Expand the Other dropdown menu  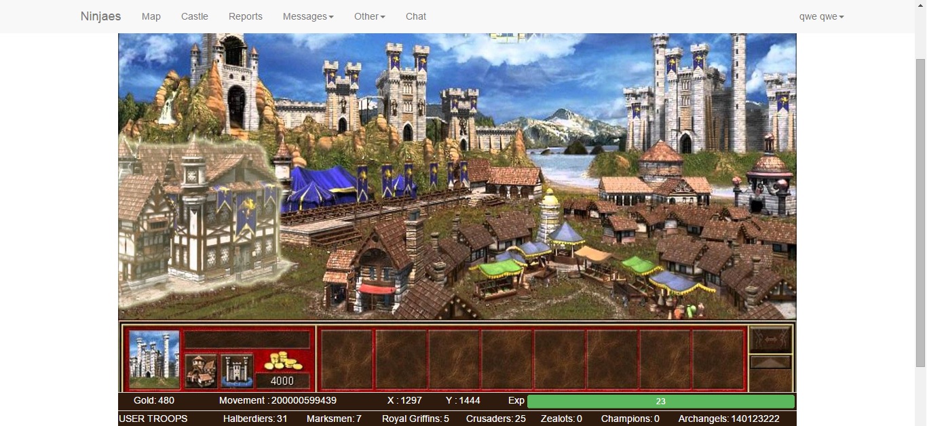click(370, 16)
